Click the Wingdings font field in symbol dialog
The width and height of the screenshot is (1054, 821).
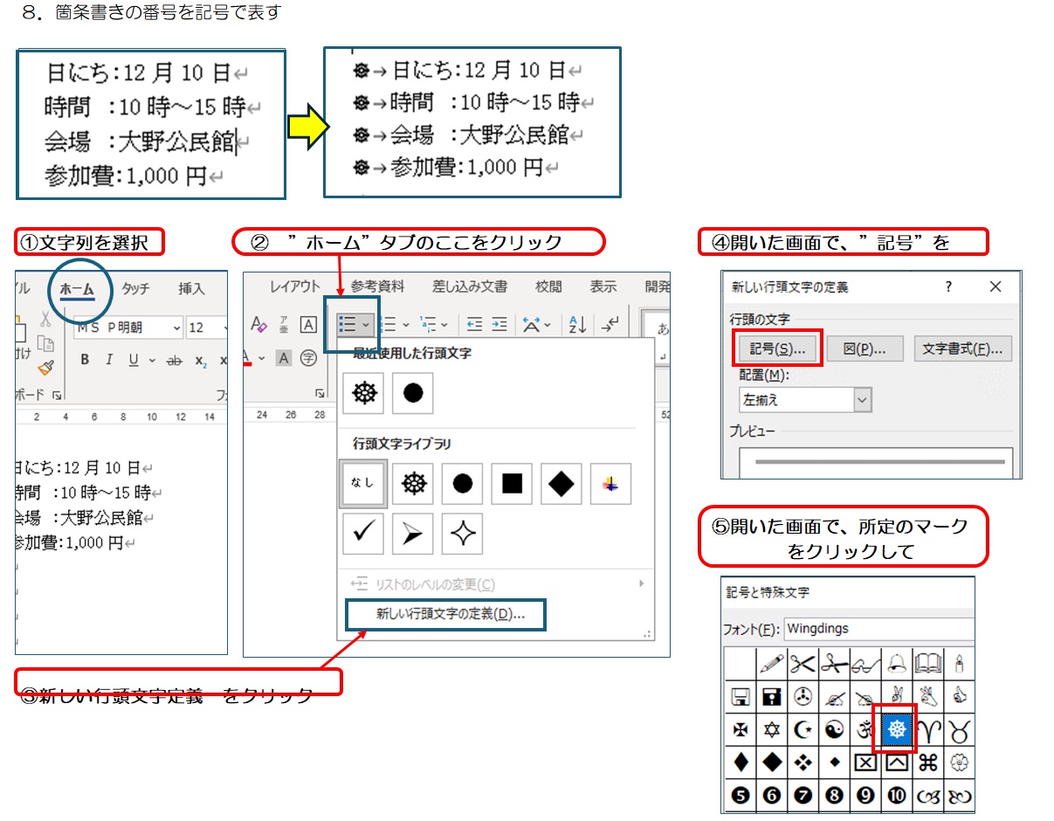pyautogui.click(x=878, y=628)
